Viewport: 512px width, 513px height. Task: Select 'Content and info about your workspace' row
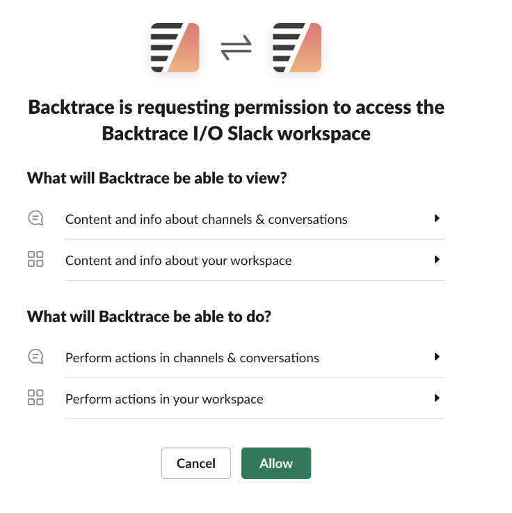[x=179, y=261]
